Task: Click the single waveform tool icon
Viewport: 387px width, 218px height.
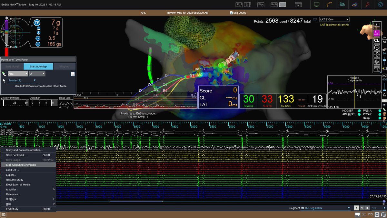Action: (376, 26)
